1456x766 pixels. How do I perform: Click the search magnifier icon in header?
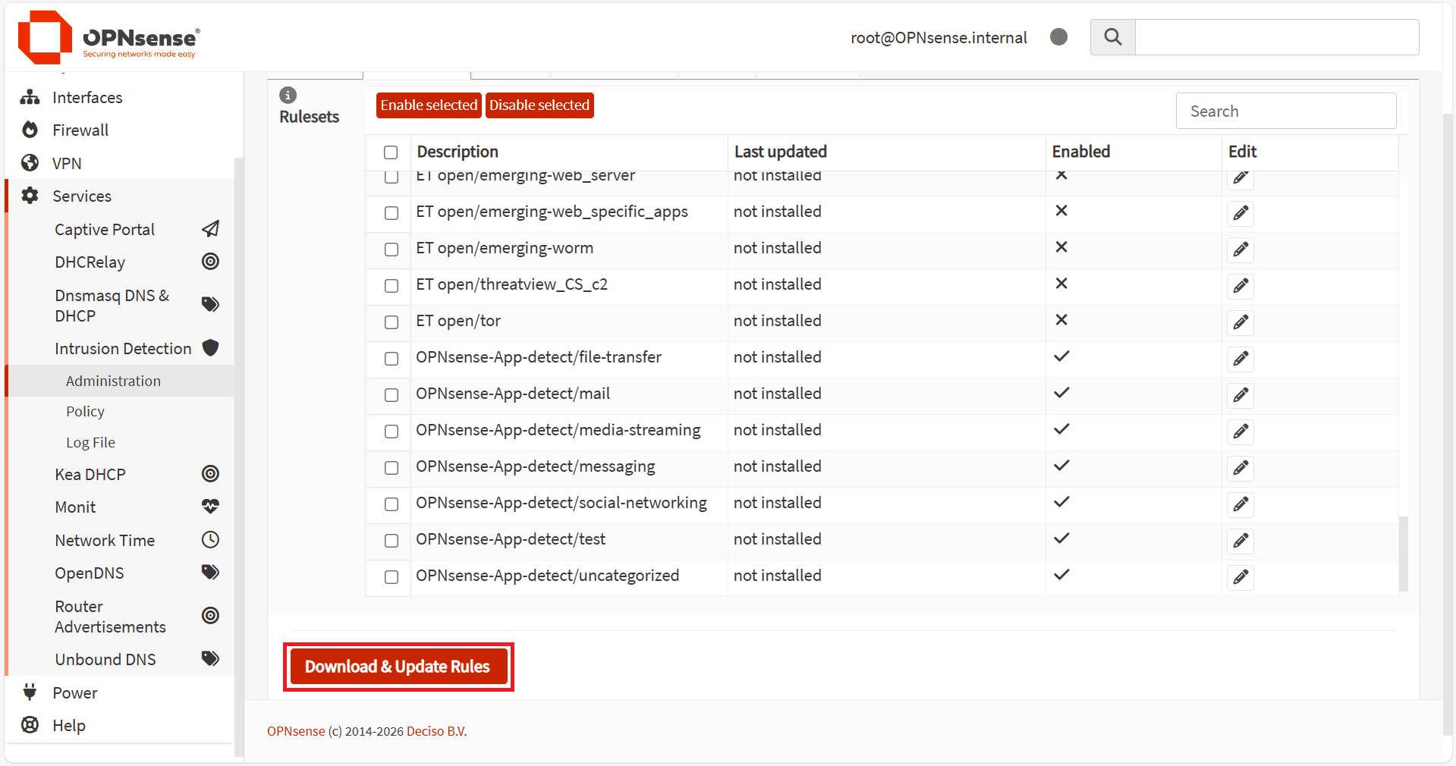pyautogui.click(x=1112, y=37)
